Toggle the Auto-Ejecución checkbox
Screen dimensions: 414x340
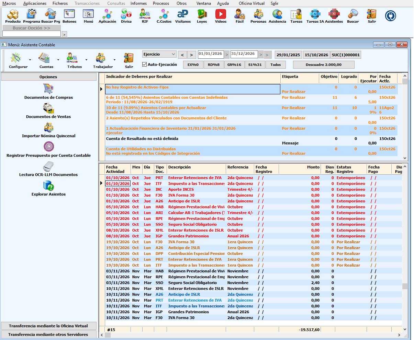coord(145,65)
